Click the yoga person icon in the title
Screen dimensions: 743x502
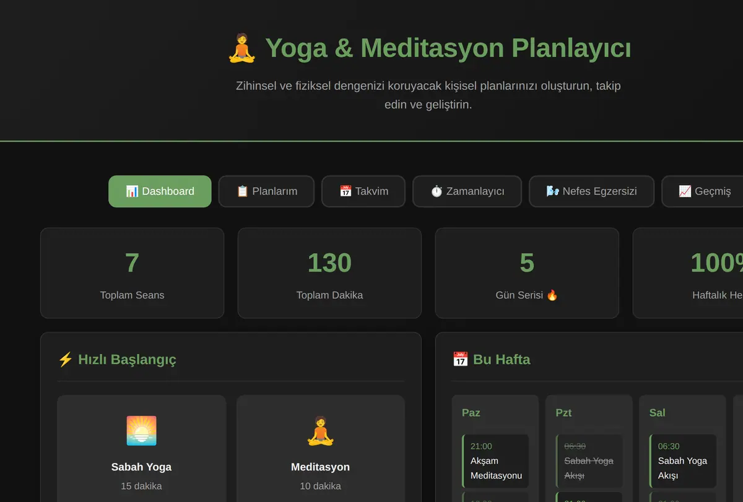click(x=242, y=48)
